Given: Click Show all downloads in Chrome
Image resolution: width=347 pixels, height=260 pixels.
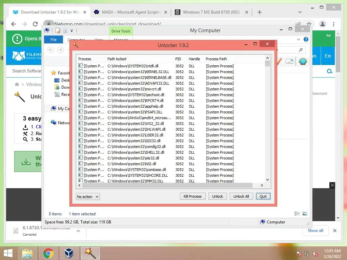Looking at the screenshot, I should 315,230.
